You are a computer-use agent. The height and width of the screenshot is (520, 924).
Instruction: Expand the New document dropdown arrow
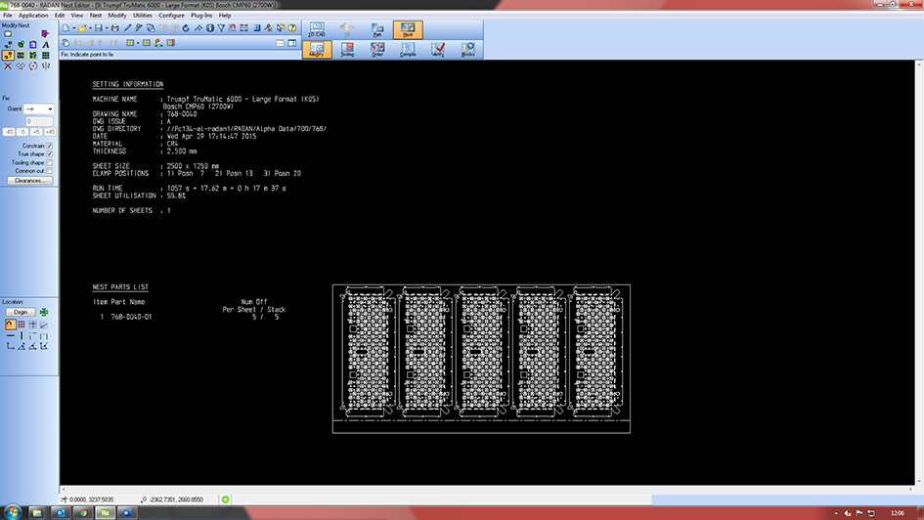[x=73, y=27]
